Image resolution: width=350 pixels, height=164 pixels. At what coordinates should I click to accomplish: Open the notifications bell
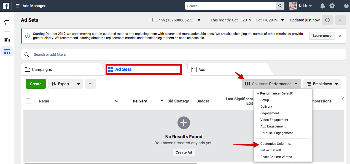[x=323, y=6]
